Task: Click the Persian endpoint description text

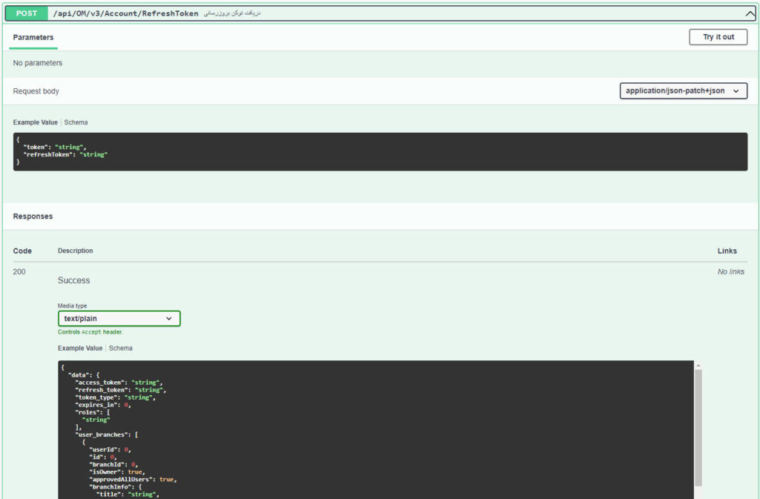Action: pyautogui.click(x=232, y=13)
